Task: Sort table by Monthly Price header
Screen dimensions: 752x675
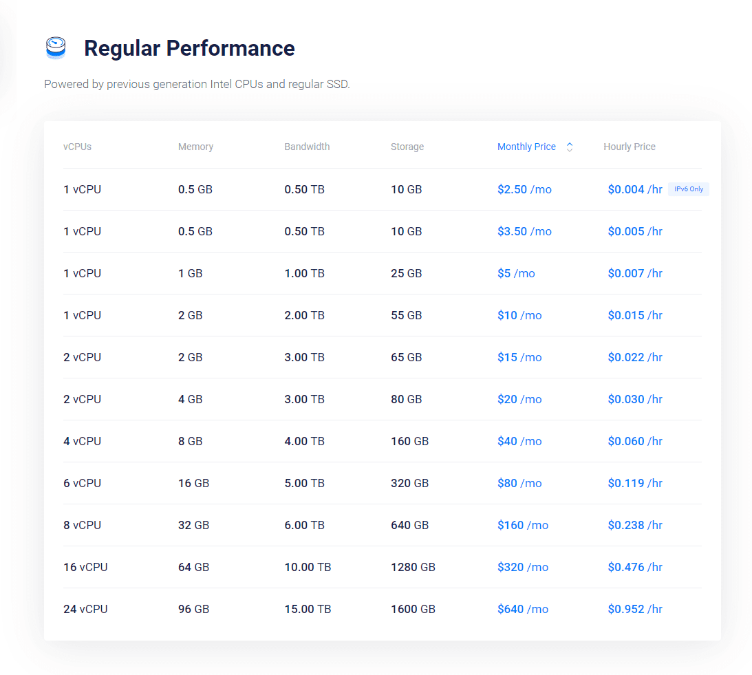Action: (526, 147)
